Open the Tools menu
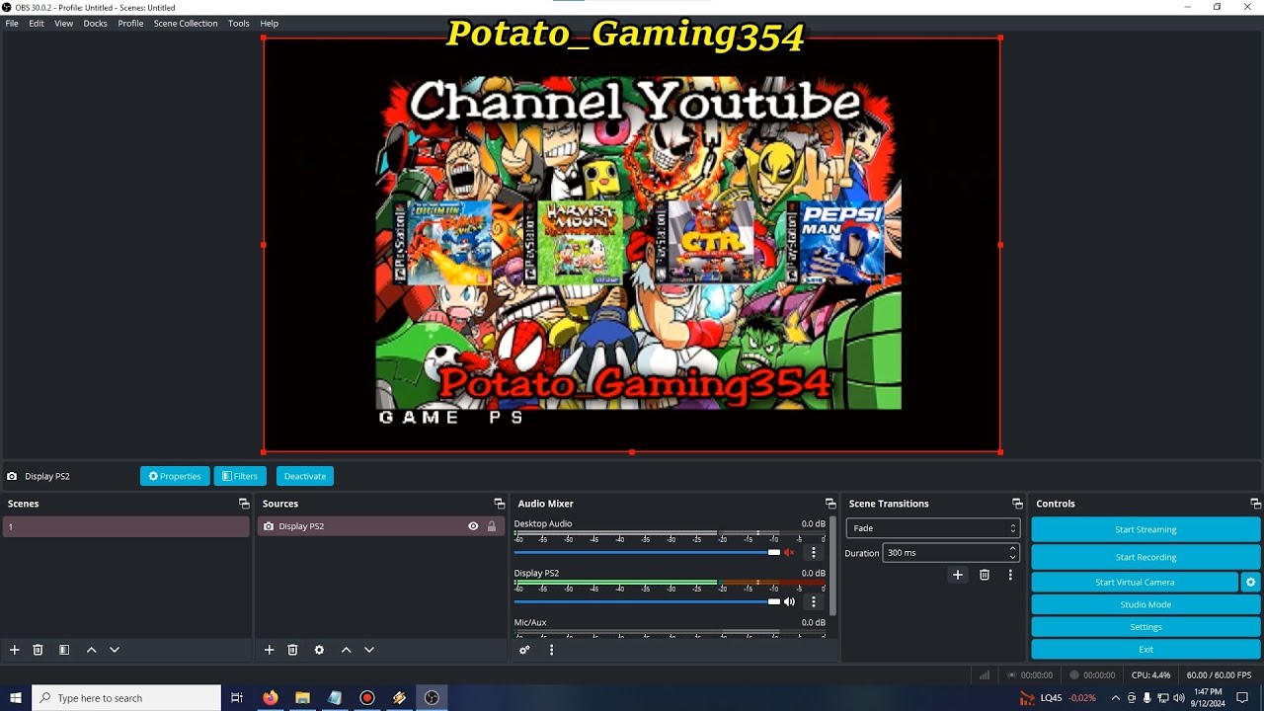 point(239,23)
